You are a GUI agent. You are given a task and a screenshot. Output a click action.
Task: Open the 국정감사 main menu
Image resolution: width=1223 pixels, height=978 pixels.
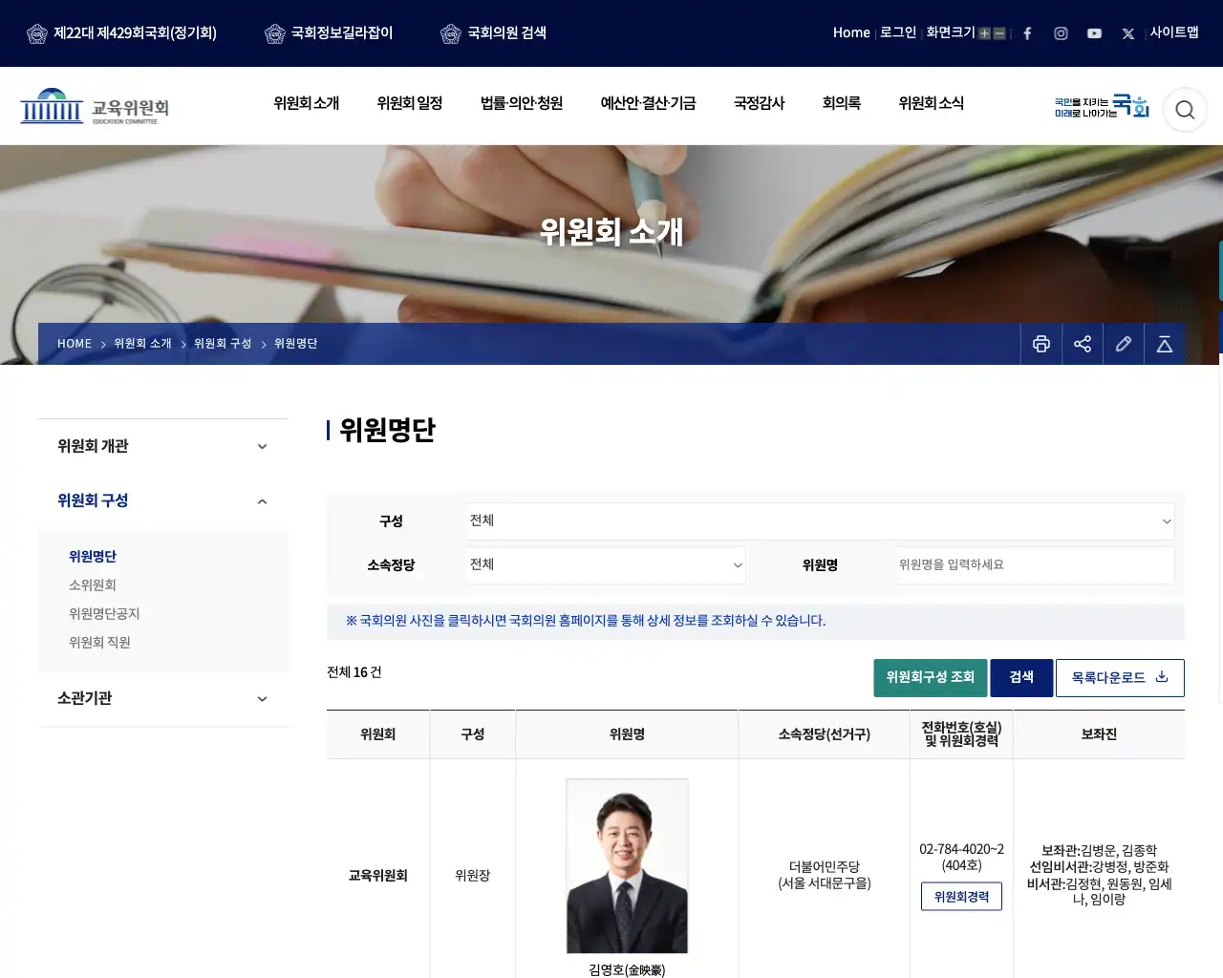coord(760,103)
